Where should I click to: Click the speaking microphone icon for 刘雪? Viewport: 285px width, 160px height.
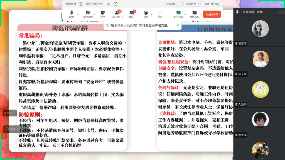237,12
